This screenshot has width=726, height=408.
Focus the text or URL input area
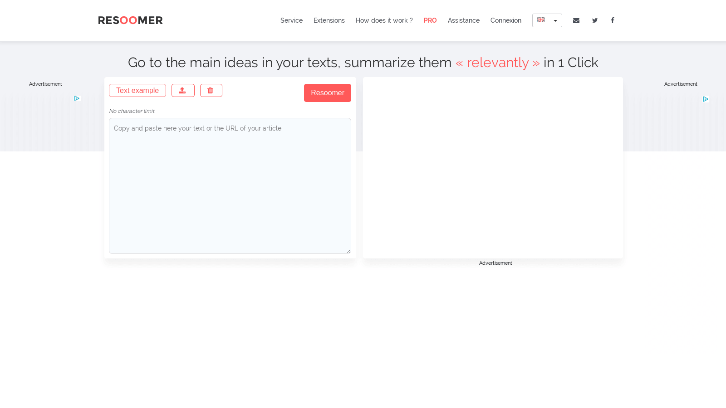pos(230,186)
